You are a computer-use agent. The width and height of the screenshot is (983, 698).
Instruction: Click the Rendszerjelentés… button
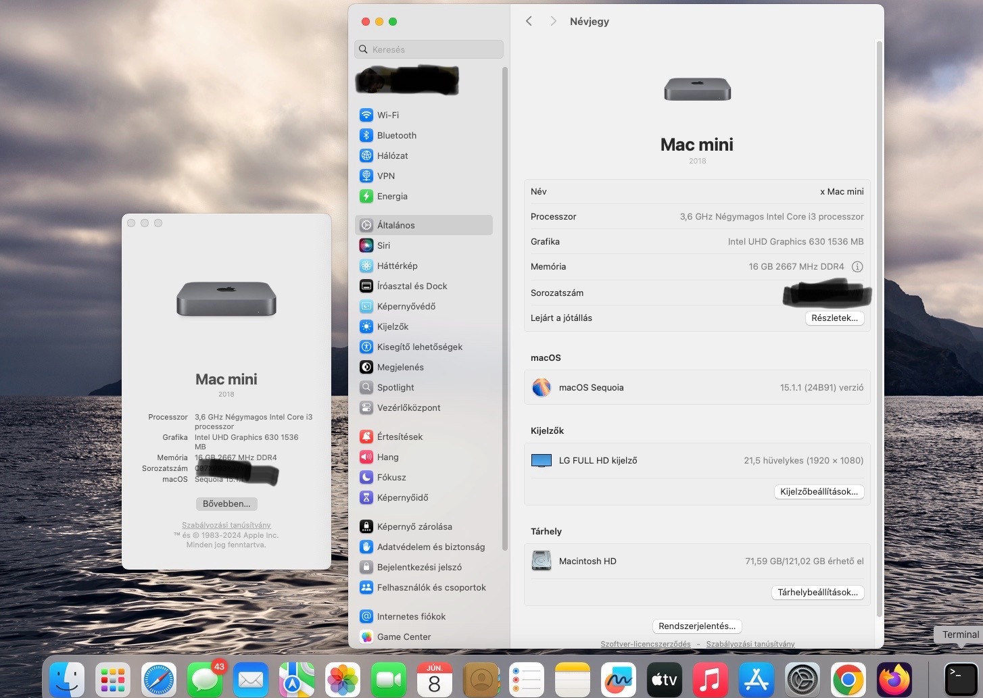pyautogui.click(x=697, y=626)
